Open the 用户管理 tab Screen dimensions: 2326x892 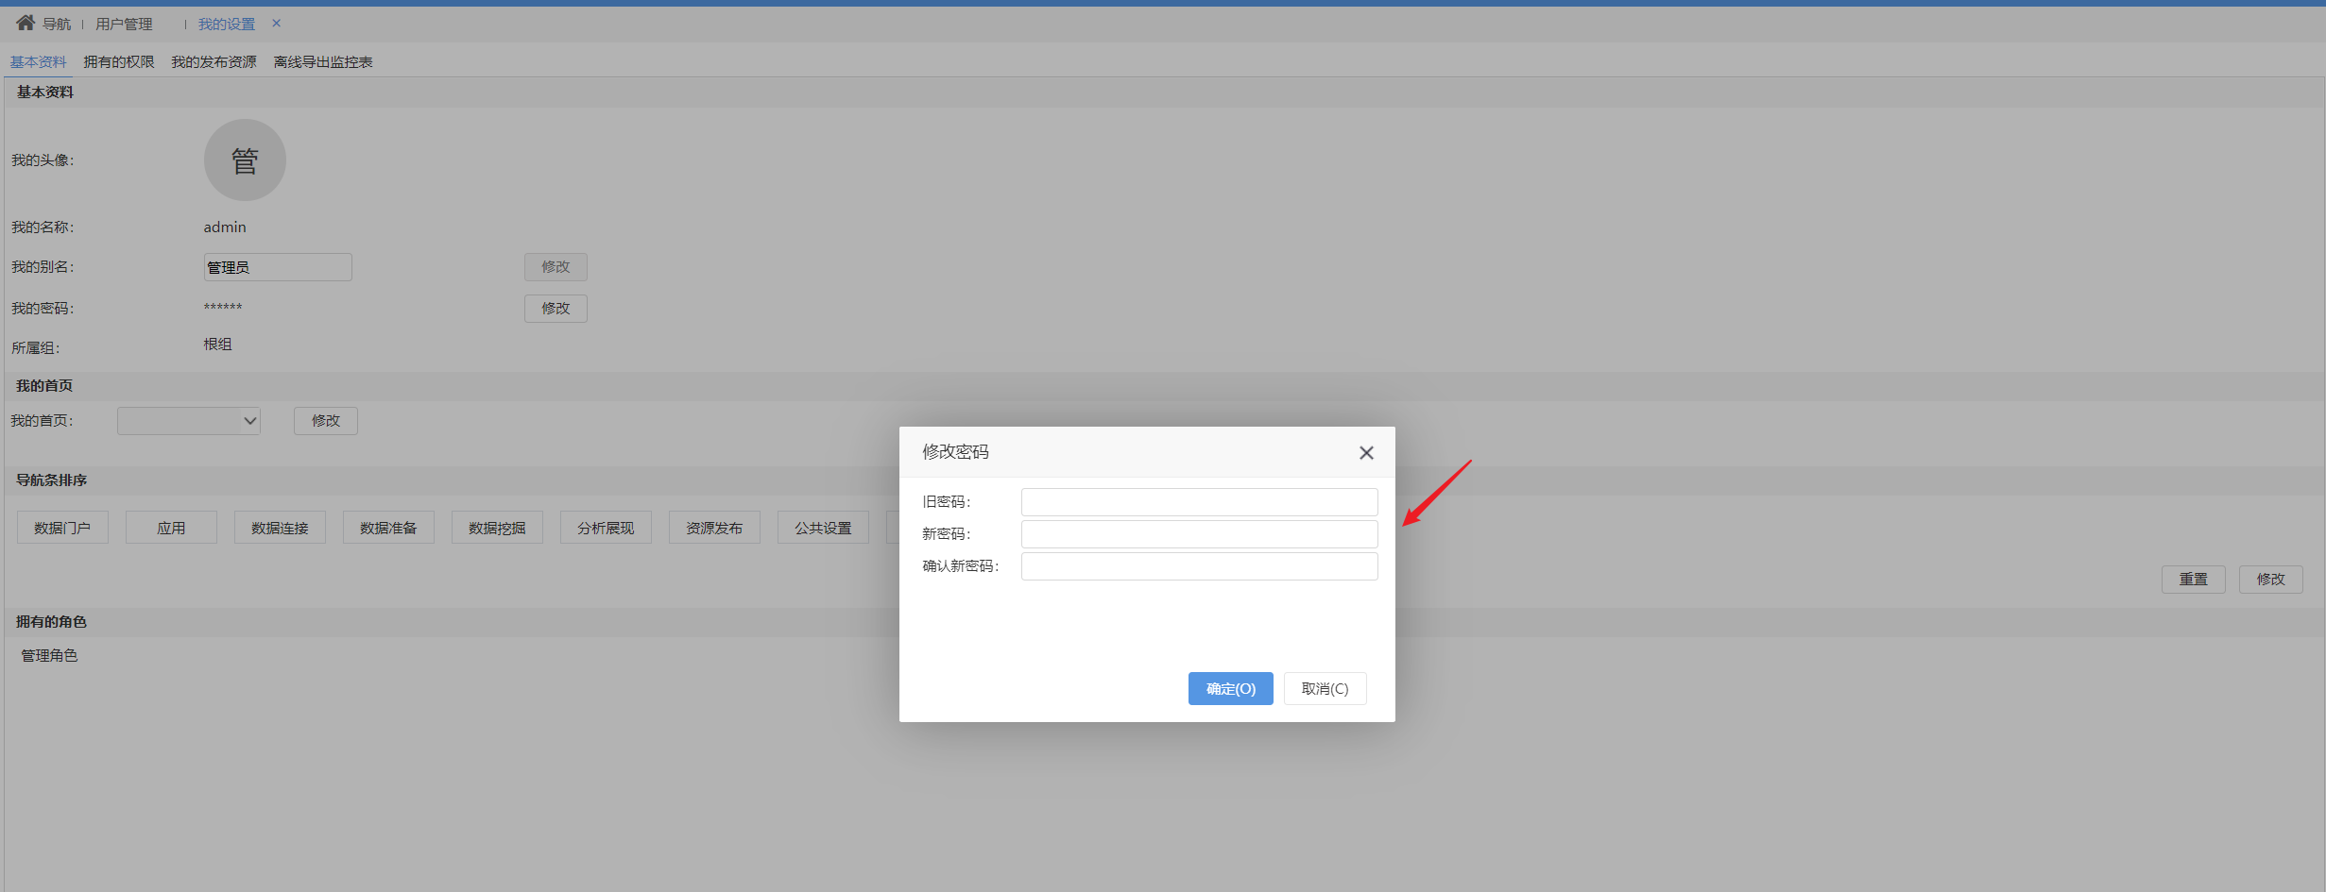tap(124, 24)
